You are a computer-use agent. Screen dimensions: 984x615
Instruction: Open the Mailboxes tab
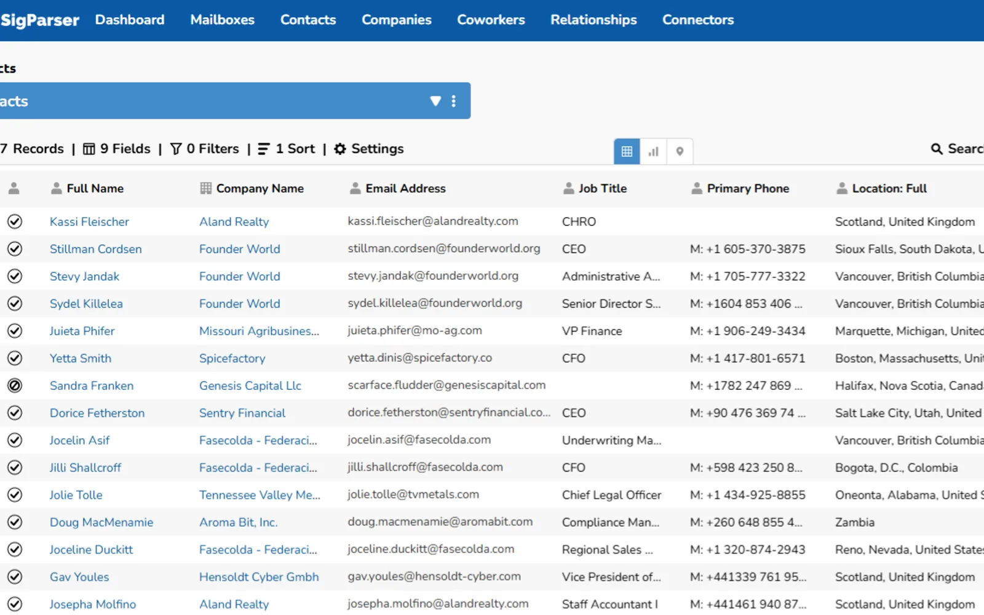point(223,20)
